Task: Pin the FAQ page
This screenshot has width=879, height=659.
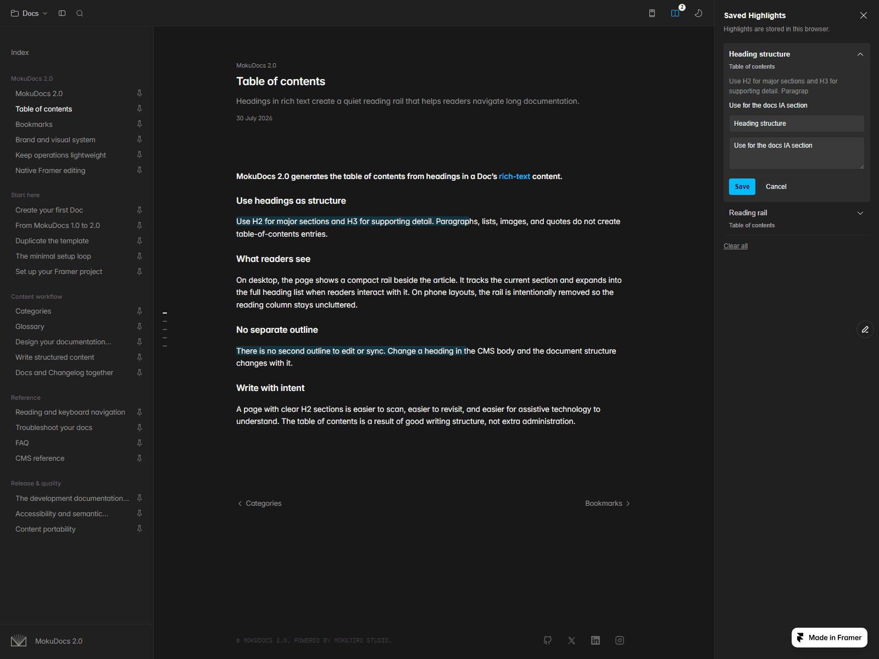Action: point(140,443)
